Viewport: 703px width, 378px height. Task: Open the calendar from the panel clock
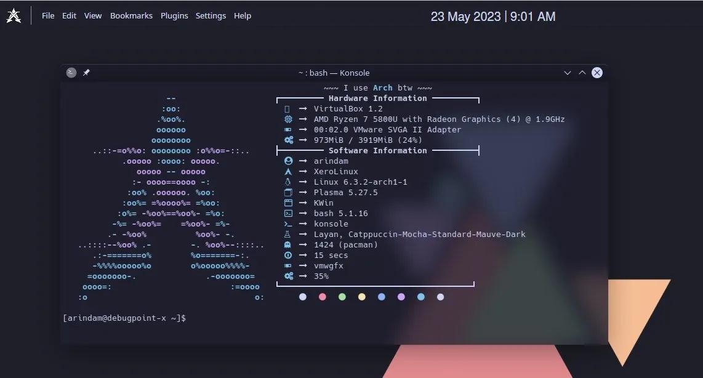tap(493, 17)
